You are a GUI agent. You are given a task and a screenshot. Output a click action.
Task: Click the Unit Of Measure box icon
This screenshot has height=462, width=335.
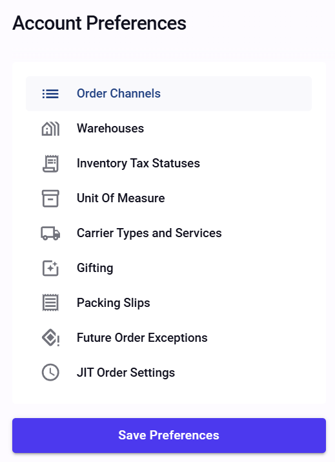pos(50,198)
